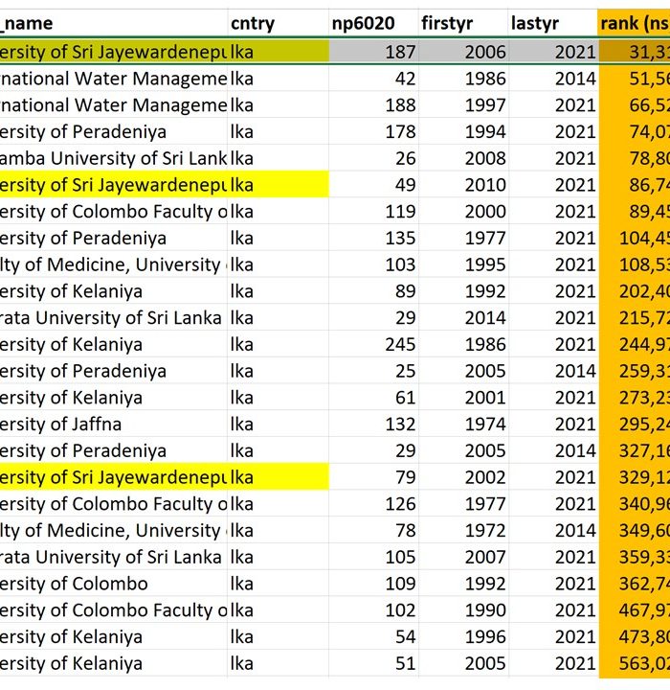Click the np6020 cell with value 42
This screenshot has width=670, height=690.
pyautogui.click(x=374, y=79)
